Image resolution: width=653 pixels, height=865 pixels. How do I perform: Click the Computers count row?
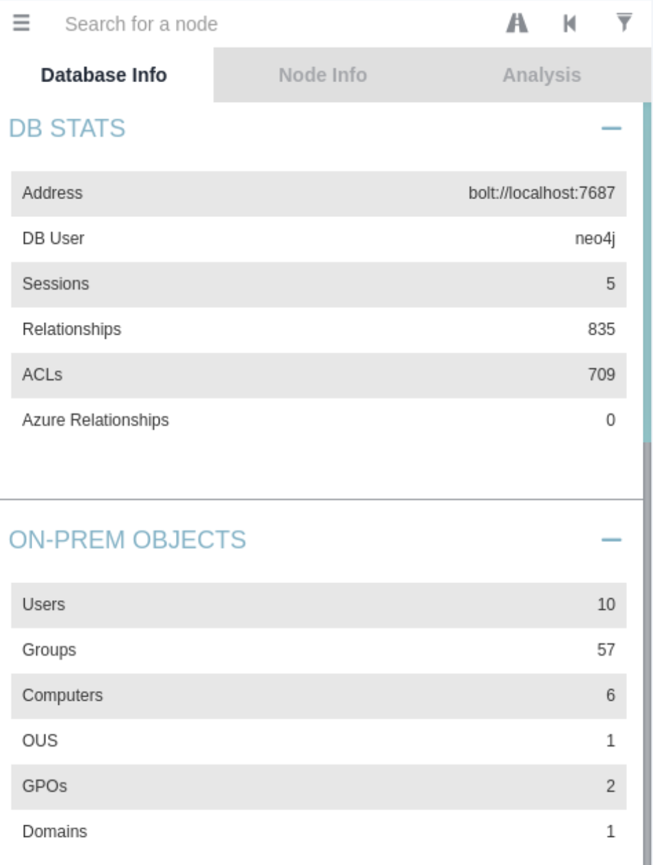(318, 696)
